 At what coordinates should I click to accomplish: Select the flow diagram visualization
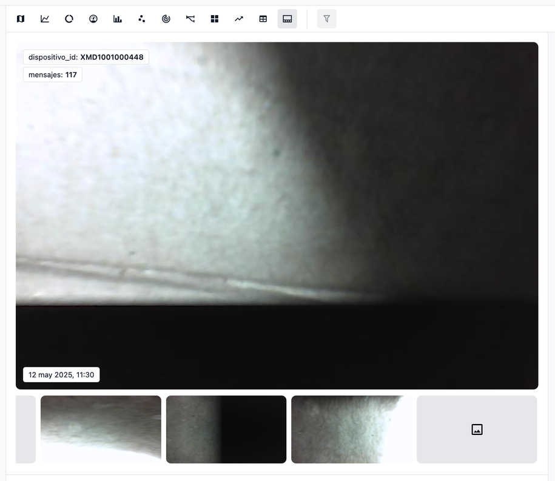click(x=190, y=19)
